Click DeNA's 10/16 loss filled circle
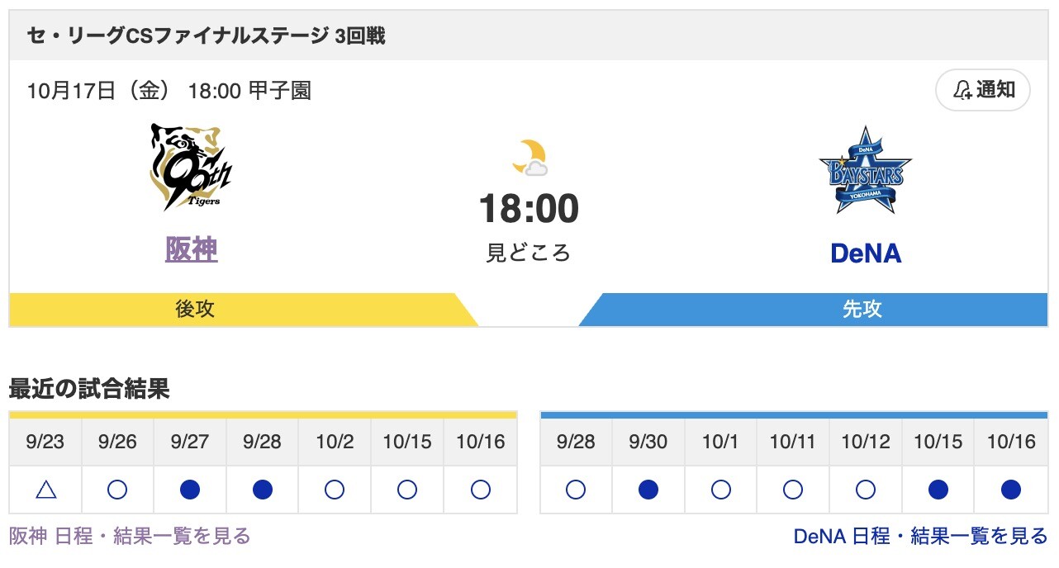 coord(1010,490)
